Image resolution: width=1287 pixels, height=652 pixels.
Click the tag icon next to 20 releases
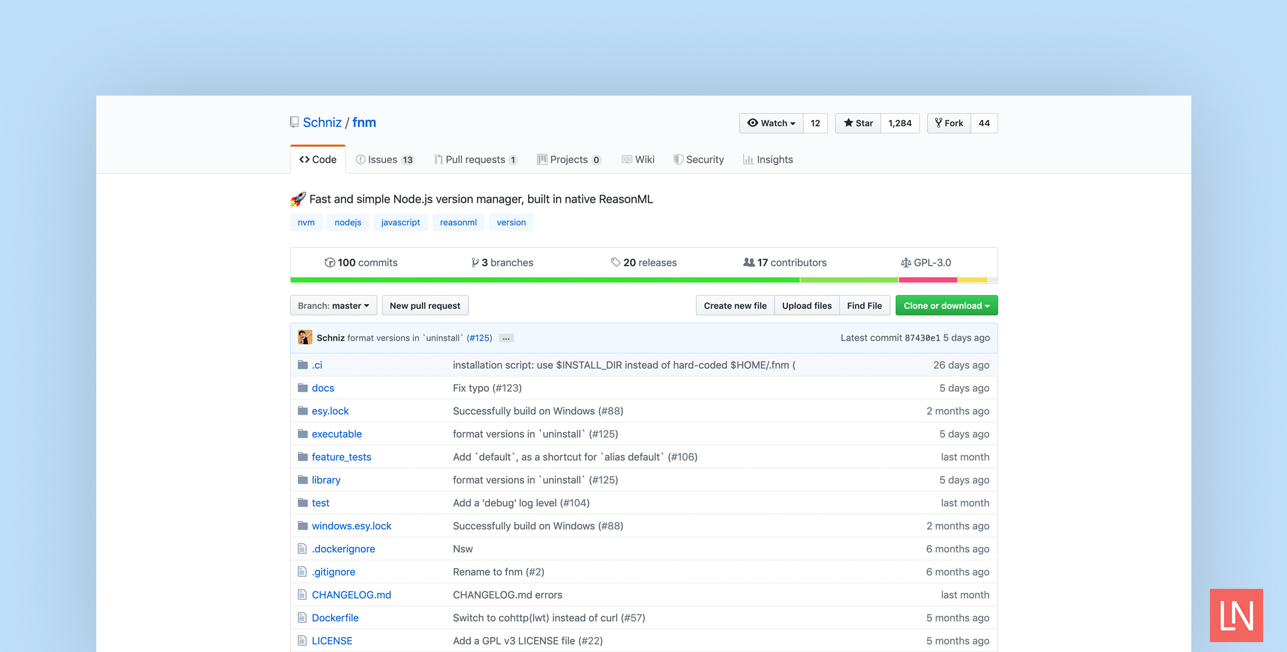pyautogui.click(x=616, y=262)
